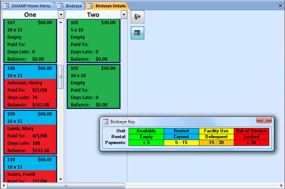The height and width of the screenshot is (189, 285).
Task: Click the vertical scrollbar up arrow
Action: coord(61,22)
